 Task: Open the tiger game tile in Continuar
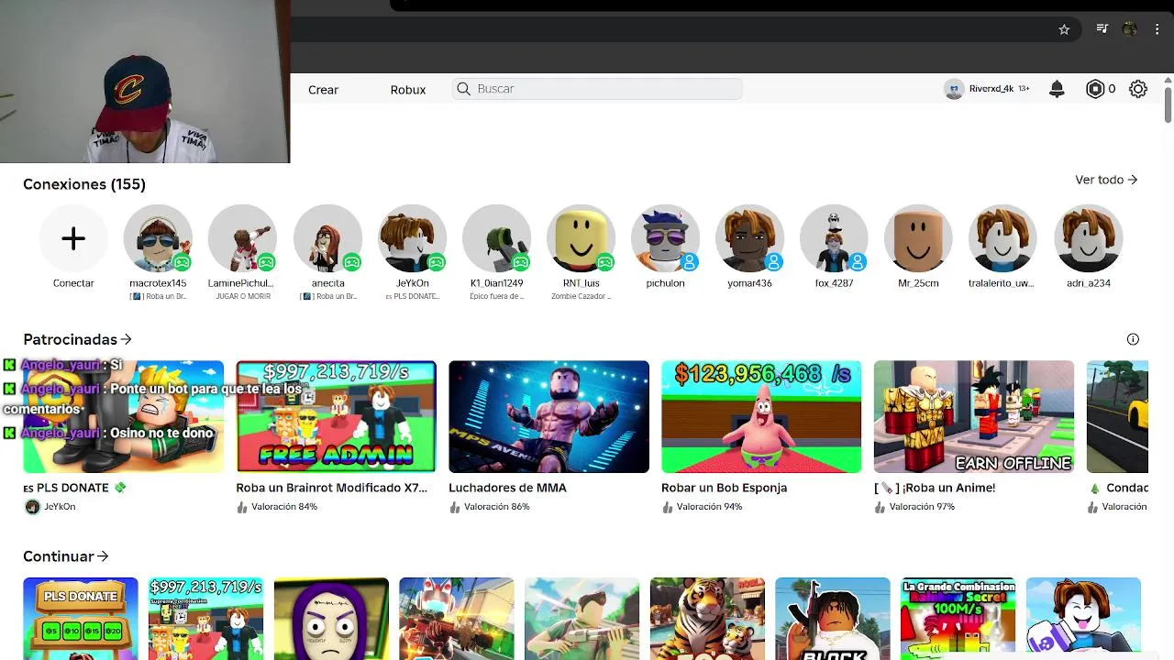pos(707,619)
